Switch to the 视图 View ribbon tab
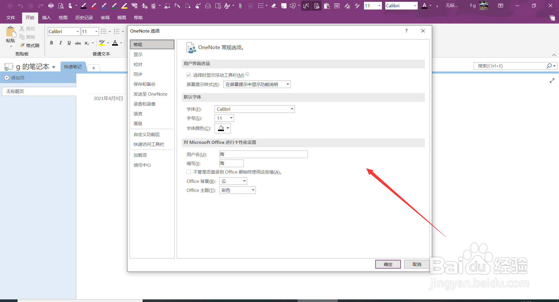 122,18
